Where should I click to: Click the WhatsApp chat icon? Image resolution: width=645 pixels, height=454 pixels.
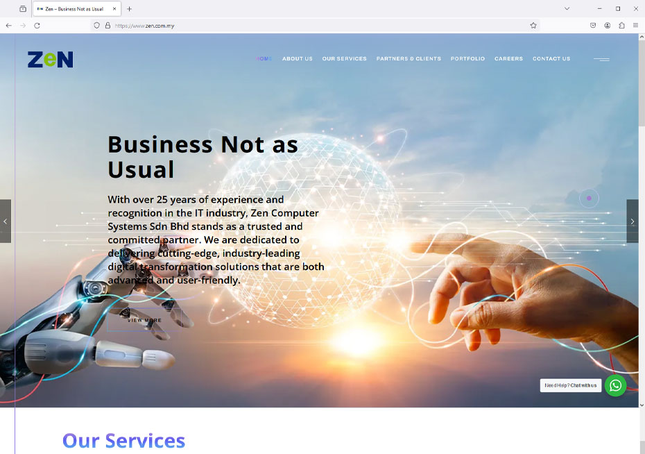615,385
